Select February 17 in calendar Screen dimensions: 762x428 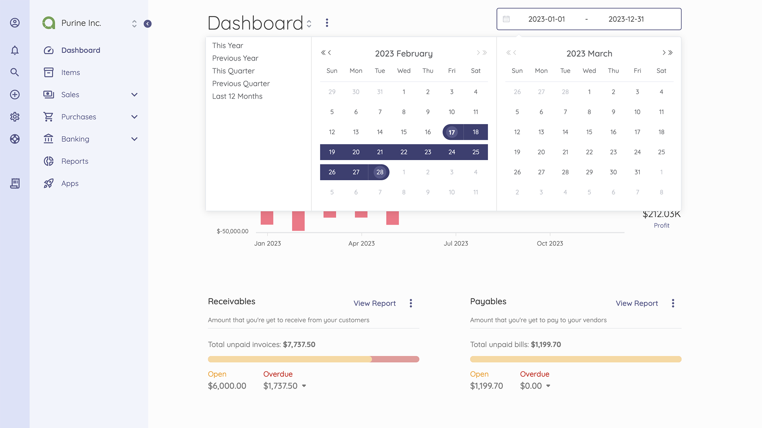(x=452, y=132)
